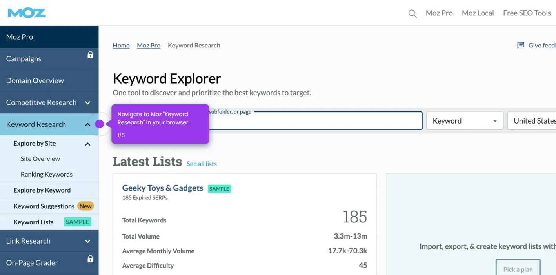Expand the Link Research section

coord(88,241)
